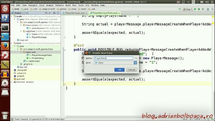Collapse the trivia.runner package node
This screenshot has width=215, height=121.
(x=21, y=25)
